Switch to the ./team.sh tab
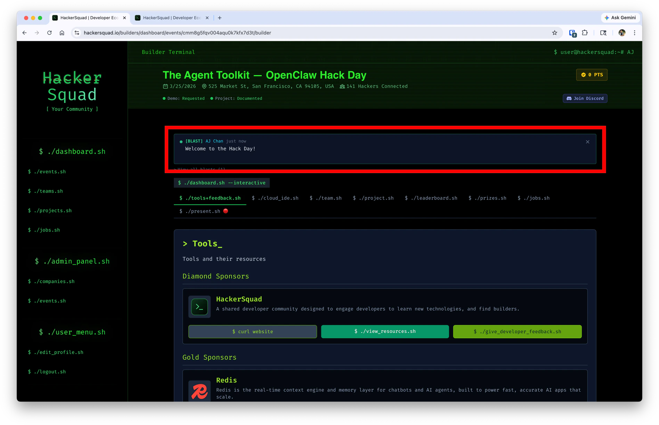Viewport: 659px width, 425px height. tap(325, 198)
